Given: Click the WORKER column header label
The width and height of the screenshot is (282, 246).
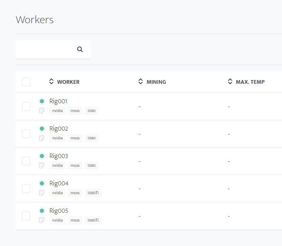Looking at the screenshot, I should (68, 82).
